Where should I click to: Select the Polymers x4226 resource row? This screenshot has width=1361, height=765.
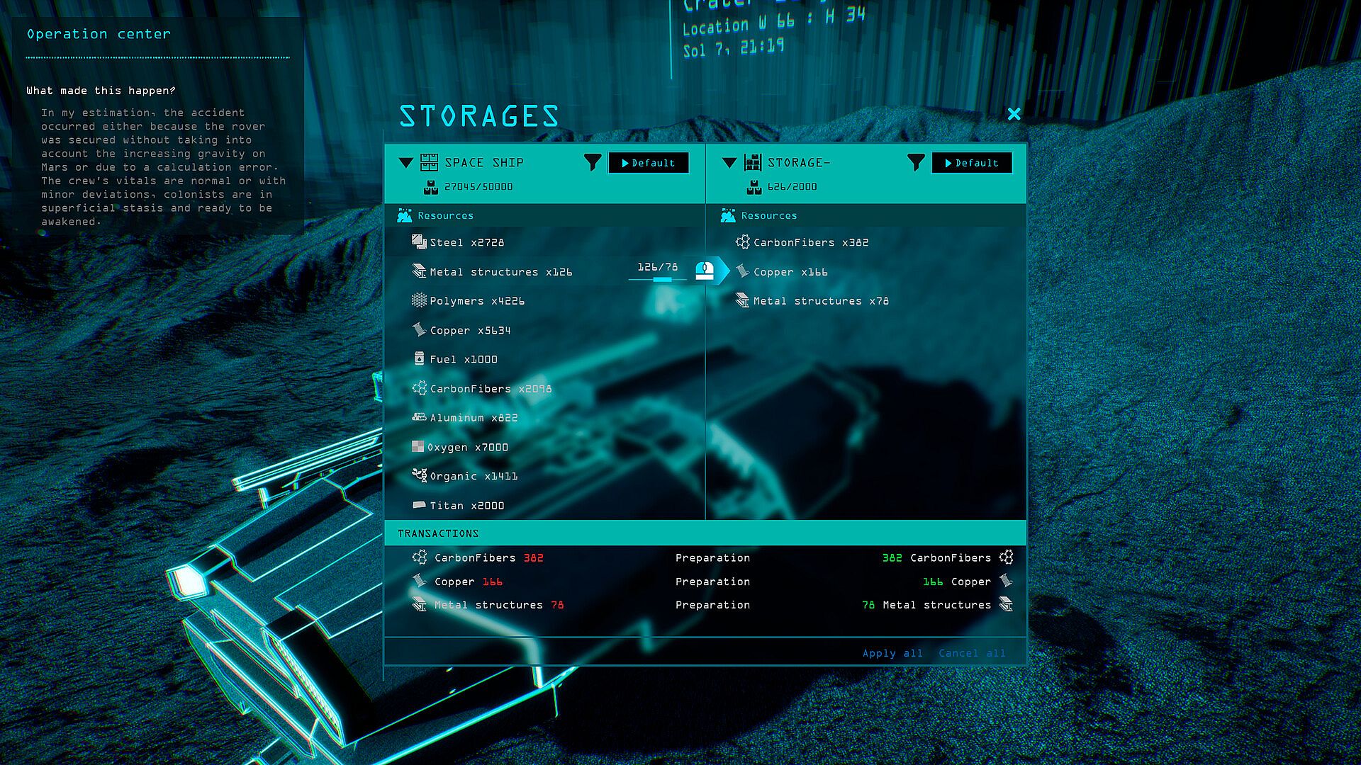[477, 301]
